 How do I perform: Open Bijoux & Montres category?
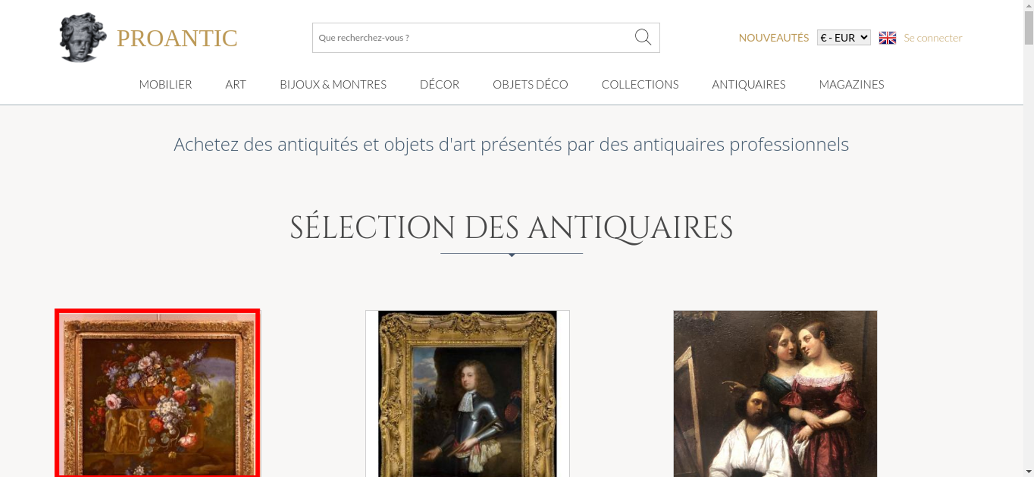tap(333, 84)
